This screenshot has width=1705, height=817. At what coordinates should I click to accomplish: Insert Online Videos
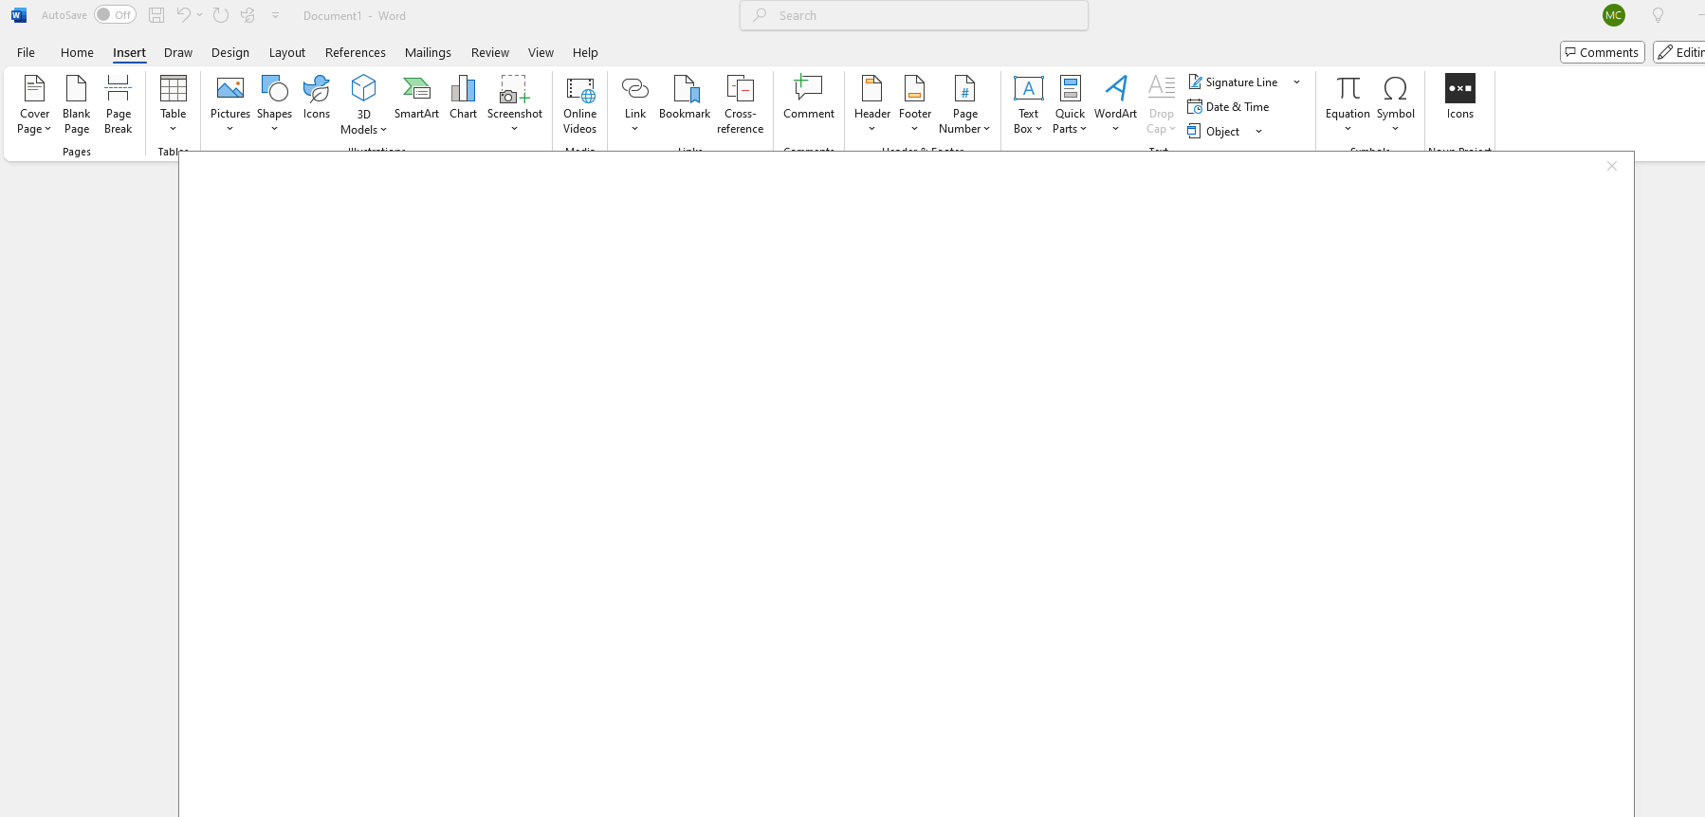tap(580, 104)
